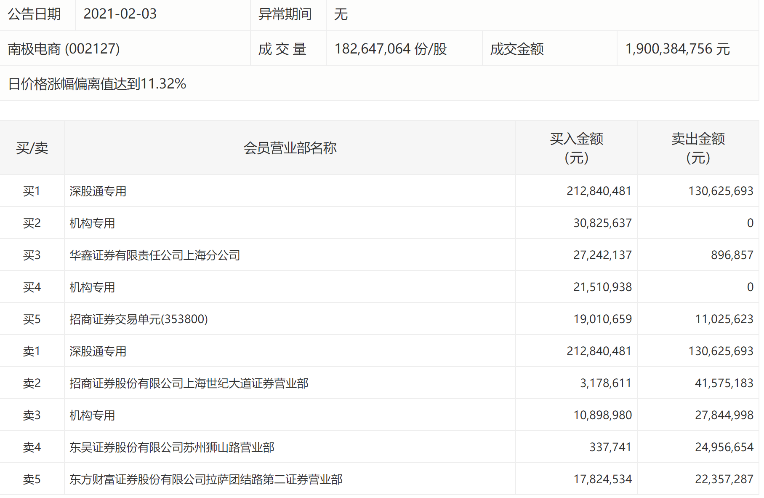Click sell amount 41,575,183
The width and height of the screenshot is (764, 498).
click(x=724, y=383)
